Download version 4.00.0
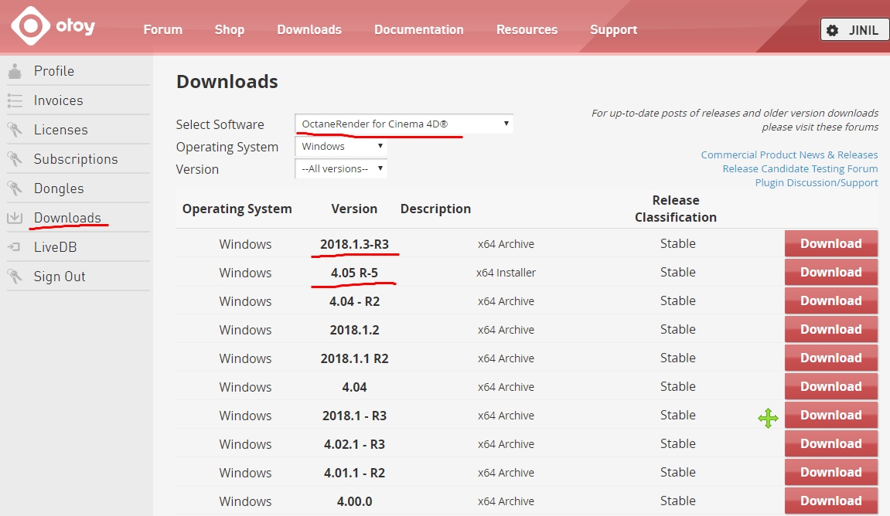This screenshot has width=890, height=516. (x=831, y=501)
